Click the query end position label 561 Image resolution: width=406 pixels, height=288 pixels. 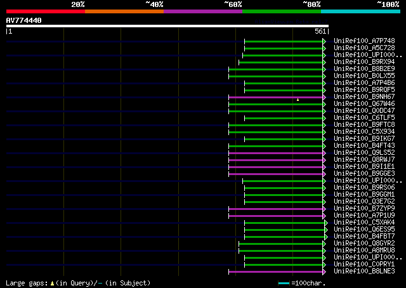[320, 32]
